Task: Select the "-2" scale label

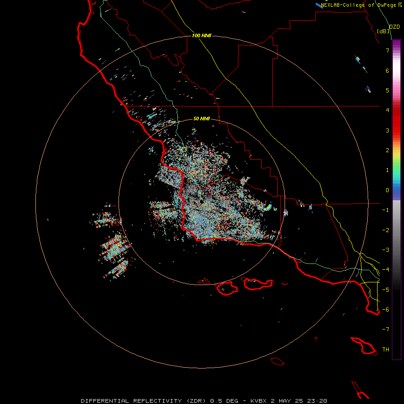Action: [386, 230]
